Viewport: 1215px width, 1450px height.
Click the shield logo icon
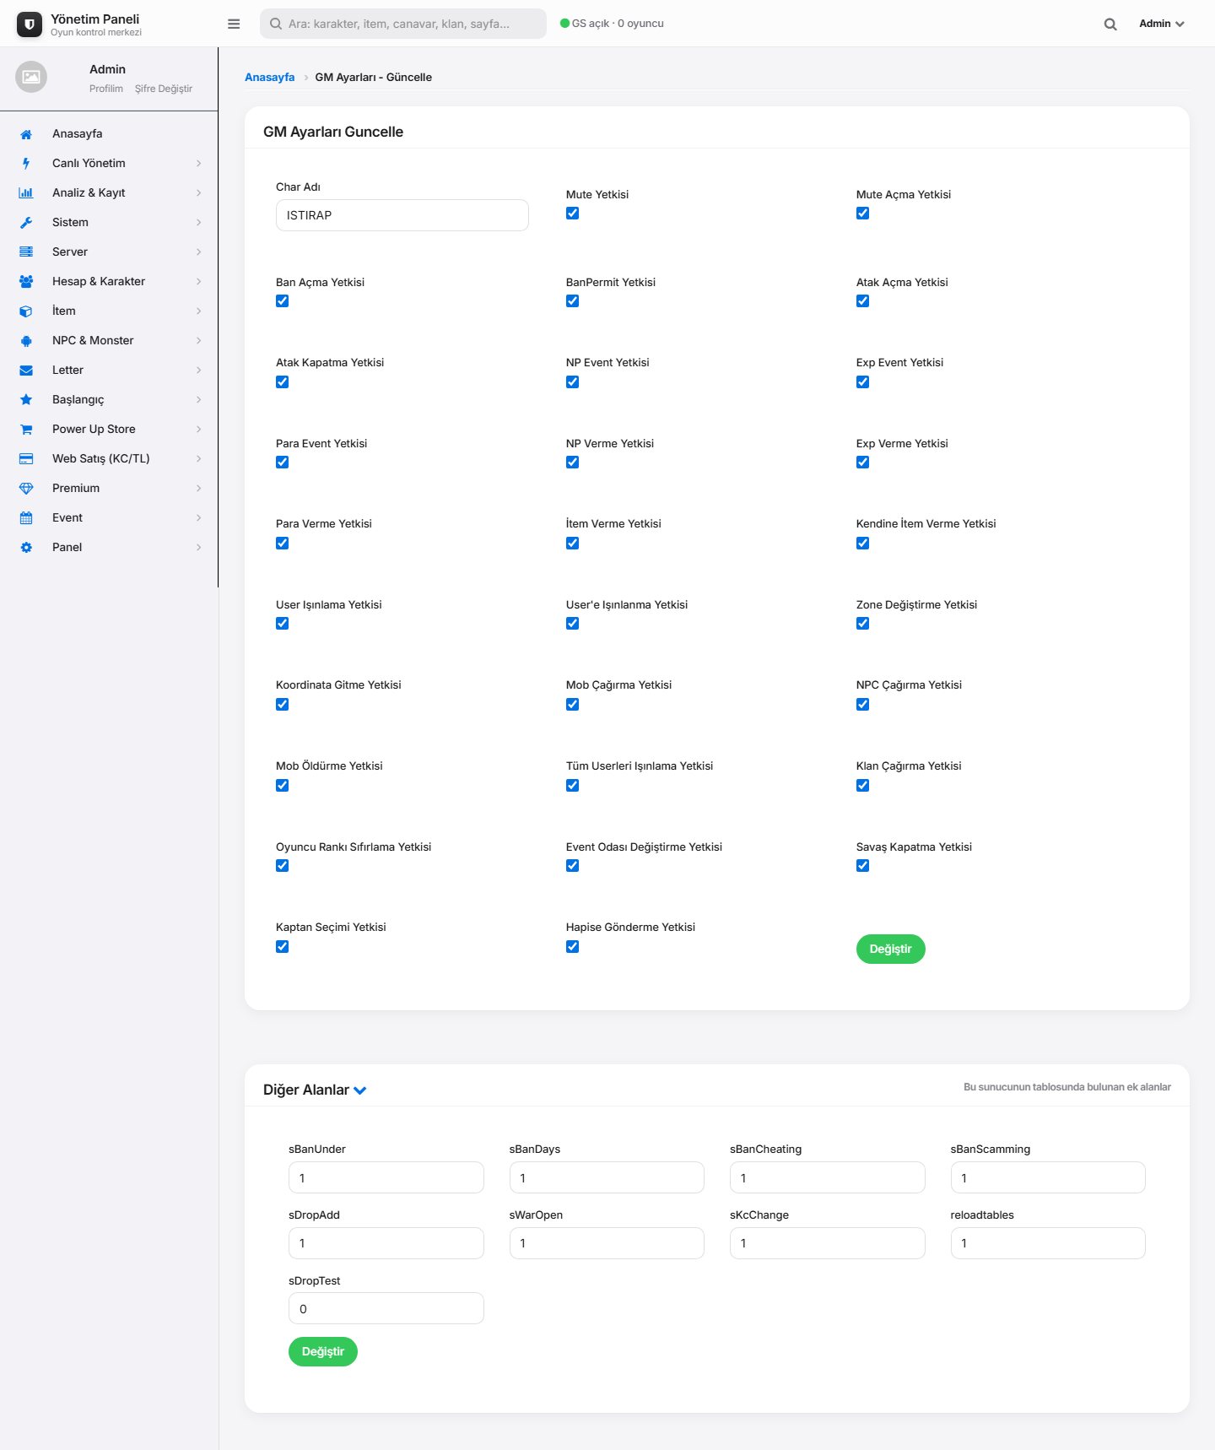[x=30, y=24]
